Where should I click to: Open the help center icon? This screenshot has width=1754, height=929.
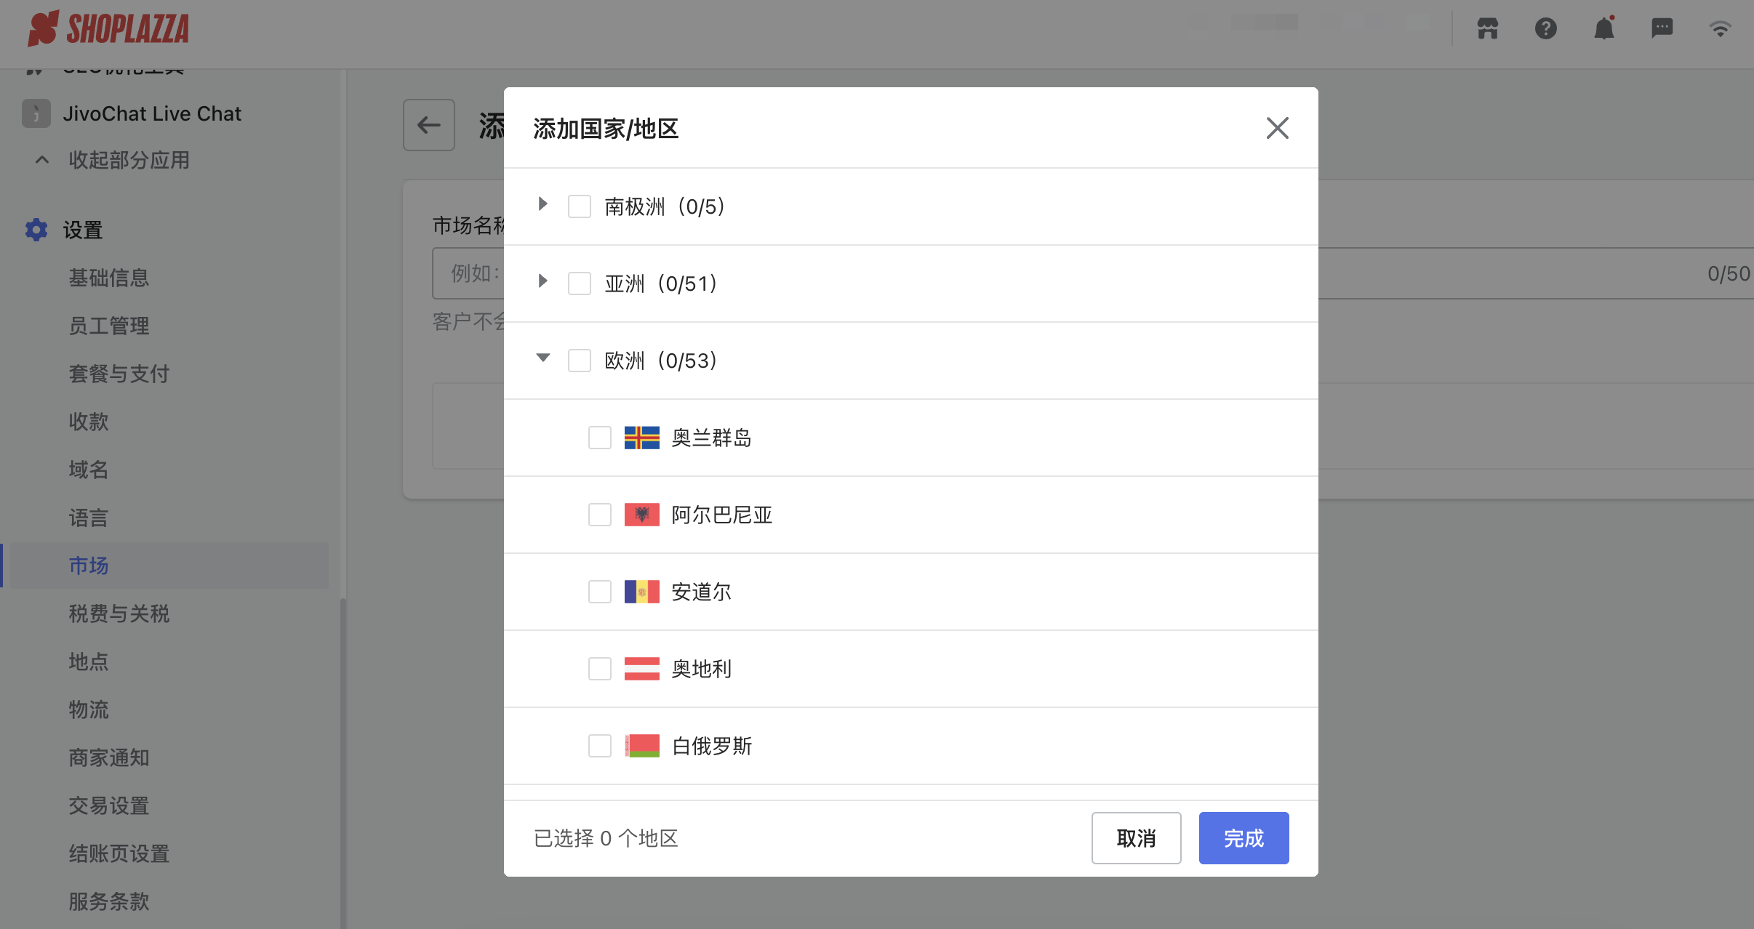[x=1546, y=28]
